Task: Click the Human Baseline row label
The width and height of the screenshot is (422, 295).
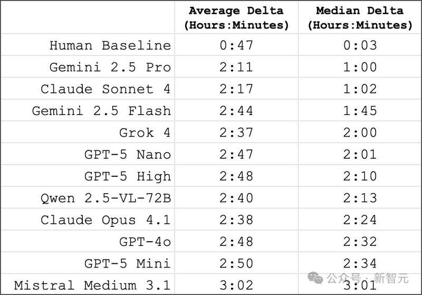Action: point(110,45)
